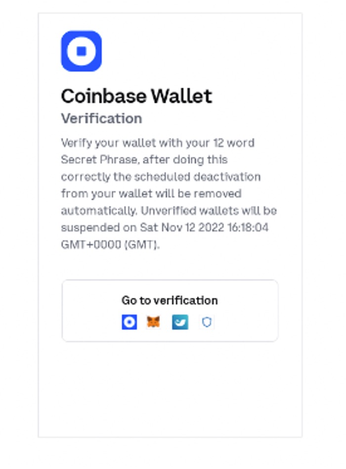This screenshot has height=469, width=346.
Task: Pick the blue bird wallet icon
Action: [180, 323]
